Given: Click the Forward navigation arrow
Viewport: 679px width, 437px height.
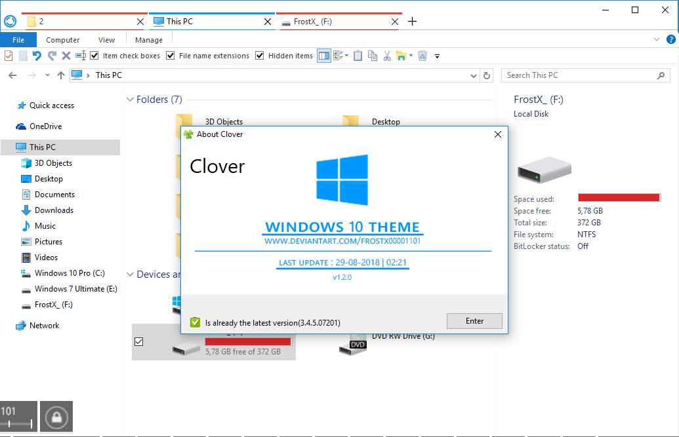Looking at the screenshot, I should (32, 75).
